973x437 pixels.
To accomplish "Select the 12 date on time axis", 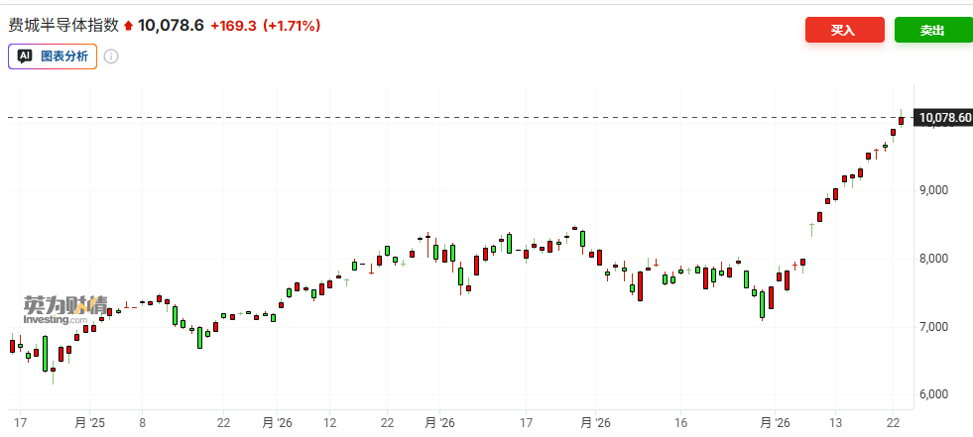I will point(330,423).
